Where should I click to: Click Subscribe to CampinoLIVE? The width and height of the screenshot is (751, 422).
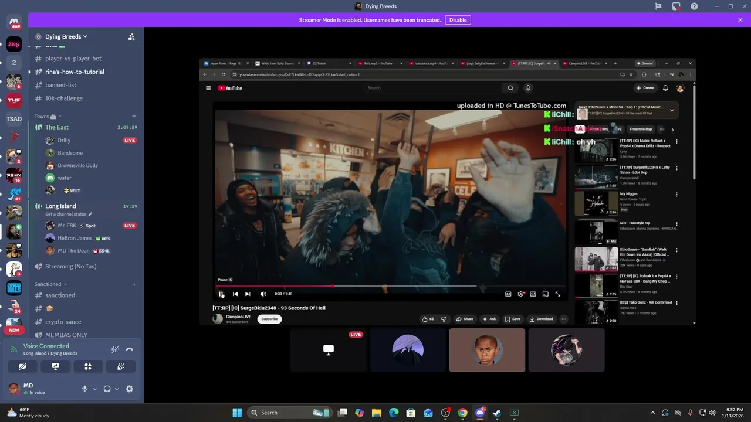[x=269, y=319]
